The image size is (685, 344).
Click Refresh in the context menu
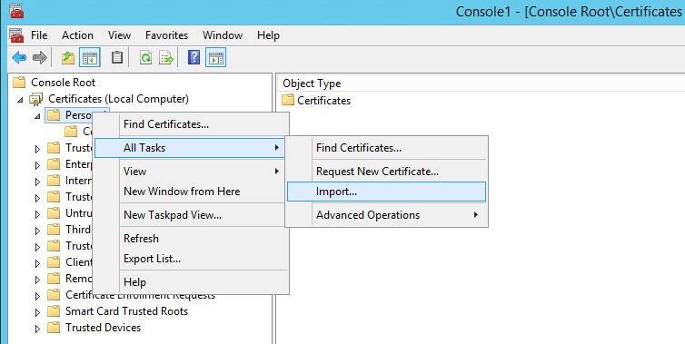tap(191, 239)
